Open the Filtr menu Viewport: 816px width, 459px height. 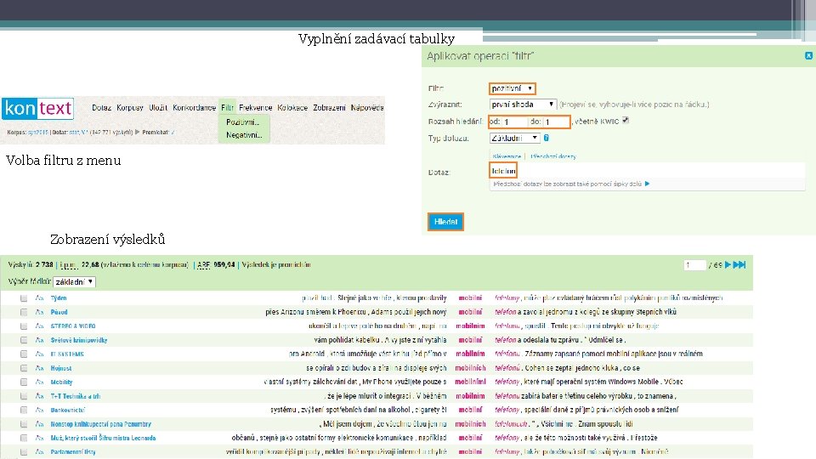click(228, 108)
